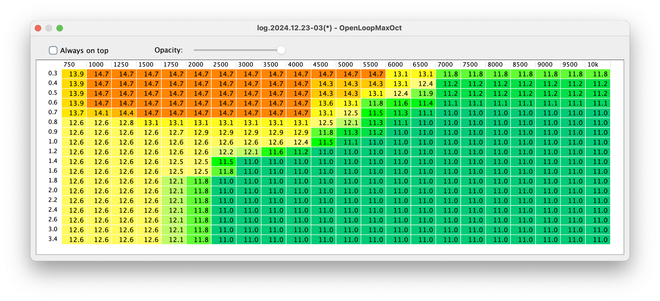
Task: Select cell 11.8 in row 1.6
Action: point(224,172)
